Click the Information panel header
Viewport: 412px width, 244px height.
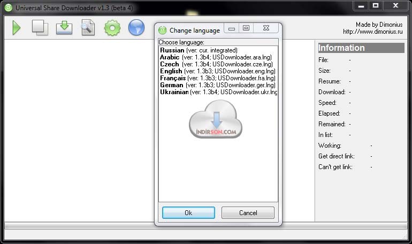(x=361, y=48)
